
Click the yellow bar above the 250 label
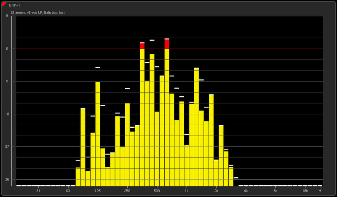127,144
